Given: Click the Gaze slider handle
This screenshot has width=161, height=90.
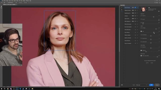Looking at the screenshot, I should [154, 32].
